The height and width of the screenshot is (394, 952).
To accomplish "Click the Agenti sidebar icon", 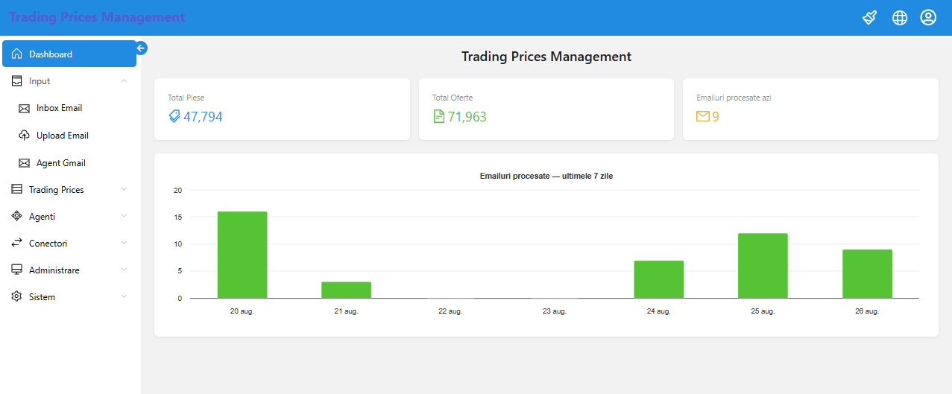I will (x=17, y=216).
